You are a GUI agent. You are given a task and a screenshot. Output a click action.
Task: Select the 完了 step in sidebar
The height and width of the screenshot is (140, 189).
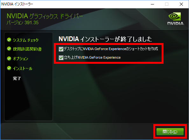pos(17,78)
